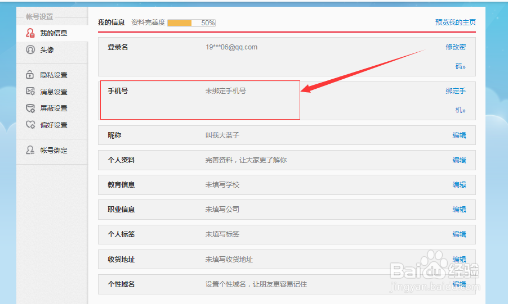This screenshot has height=304, width=508.
Task: Click the 屏蔽设置 shield icon
Action: tap(30, 108)
